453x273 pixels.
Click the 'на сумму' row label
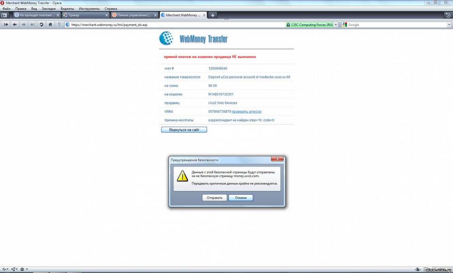tap(171, 86)
